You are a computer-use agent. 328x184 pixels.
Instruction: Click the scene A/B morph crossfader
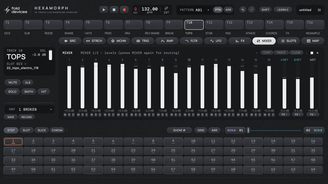[274, 130]
